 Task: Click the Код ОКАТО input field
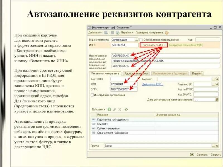tap(206, 94)
